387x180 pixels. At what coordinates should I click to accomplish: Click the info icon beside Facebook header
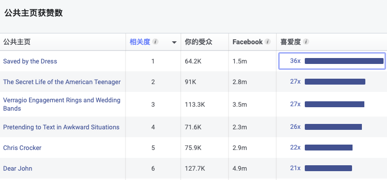click(267, 41)
